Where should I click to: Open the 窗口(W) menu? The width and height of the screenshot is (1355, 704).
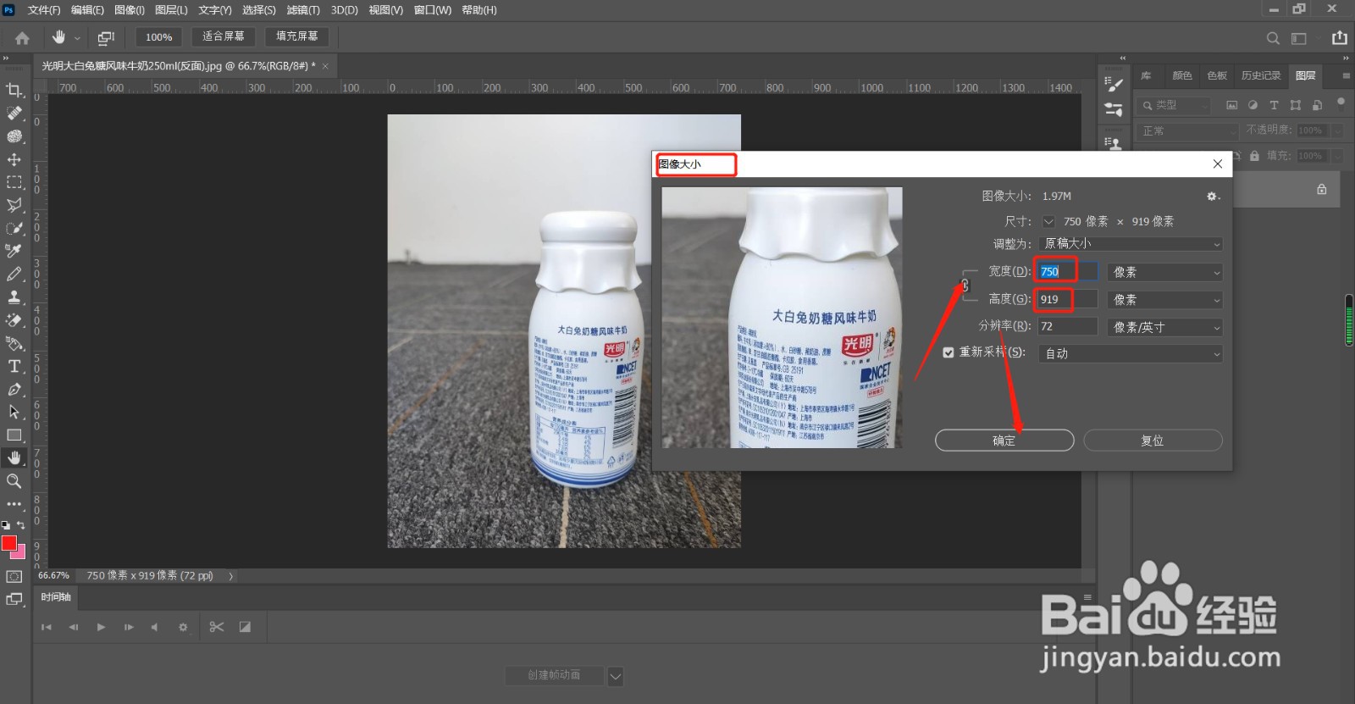[432, 10]
